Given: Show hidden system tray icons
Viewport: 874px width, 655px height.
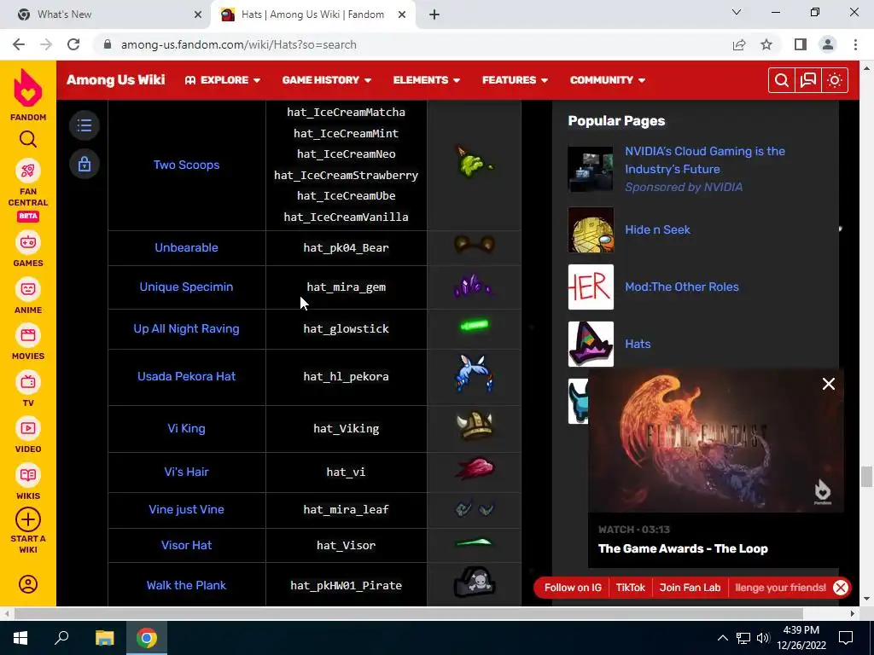Looking at the screenshot, I should (722, 638).
